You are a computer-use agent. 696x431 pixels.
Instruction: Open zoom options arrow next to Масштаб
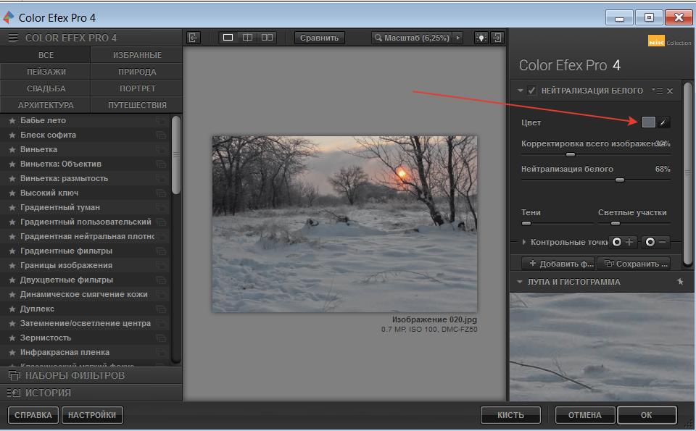point(458,38)
